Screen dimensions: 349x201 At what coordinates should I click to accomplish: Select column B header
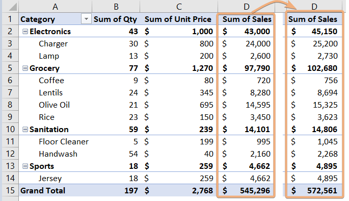[x=116, y=7]
